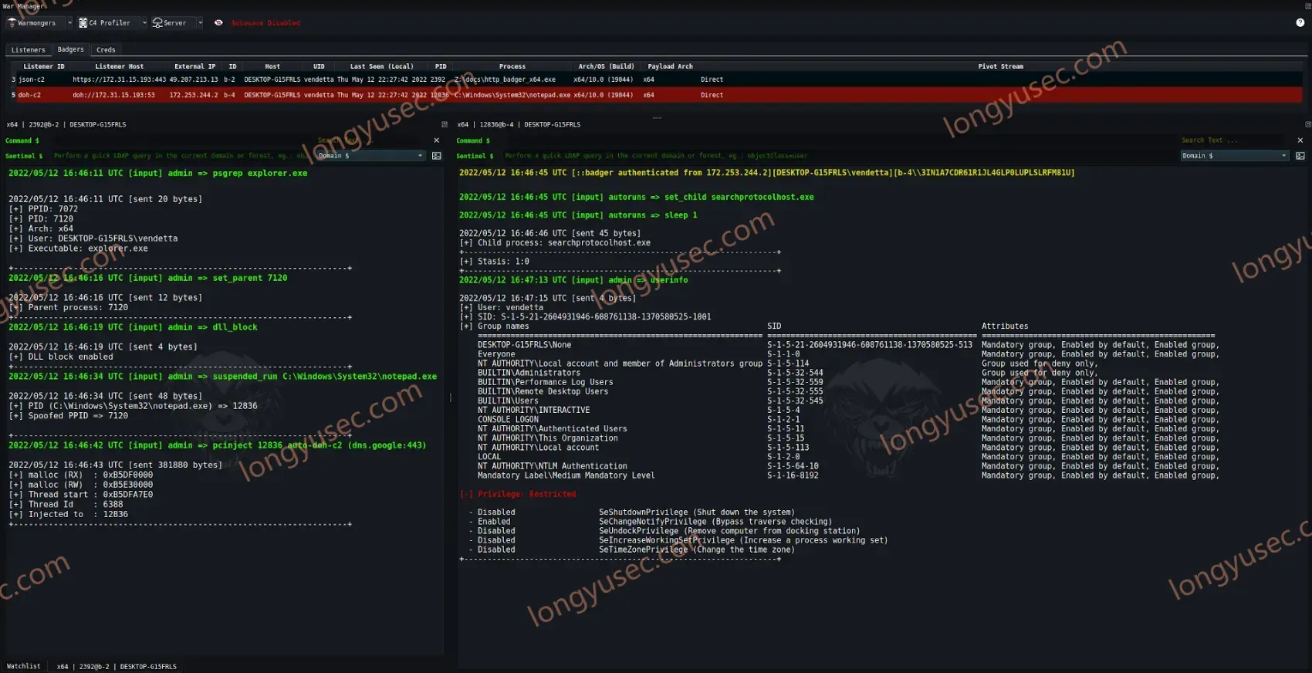Click the BUILTIN\Administrators group line

pyautogui.click(x=529, y=373)
